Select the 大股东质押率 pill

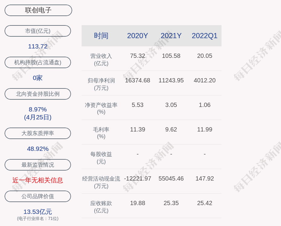38,133
